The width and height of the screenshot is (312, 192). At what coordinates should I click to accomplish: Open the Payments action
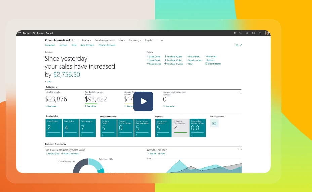click(211, 57)
